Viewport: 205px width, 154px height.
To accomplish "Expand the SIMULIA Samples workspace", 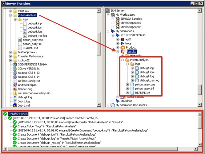I will pos(113,19).
